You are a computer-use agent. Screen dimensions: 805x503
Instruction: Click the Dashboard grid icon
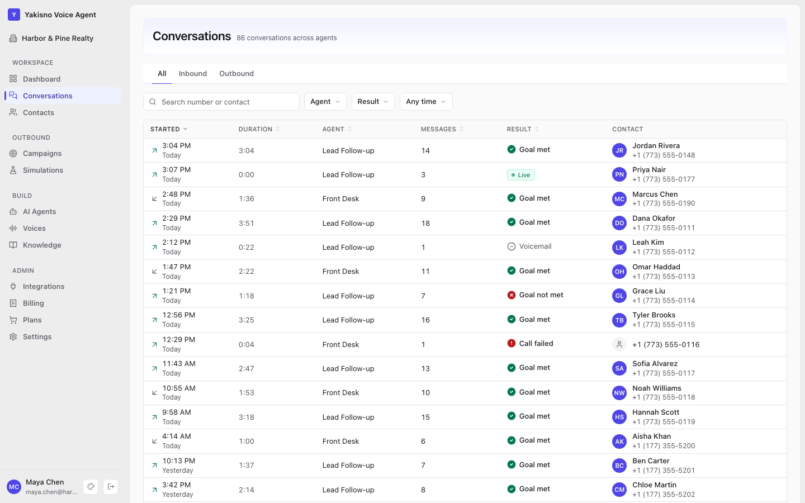(x=13, y=79)
